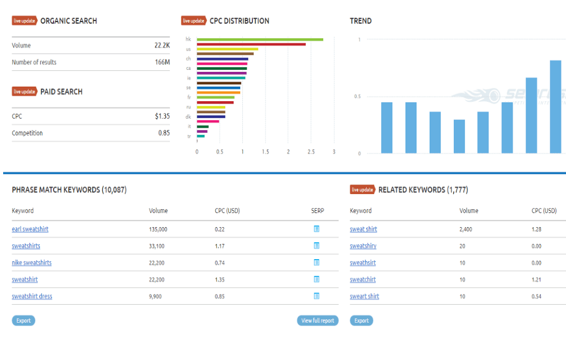Open the sweatshiry related keyword
The width and height of the screenshot is (566, 342).
point(363,246)
